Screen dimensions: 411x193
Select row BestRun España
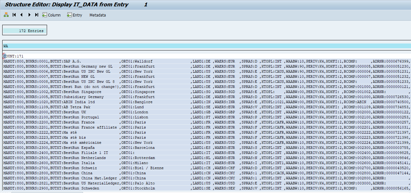[207, 148]
